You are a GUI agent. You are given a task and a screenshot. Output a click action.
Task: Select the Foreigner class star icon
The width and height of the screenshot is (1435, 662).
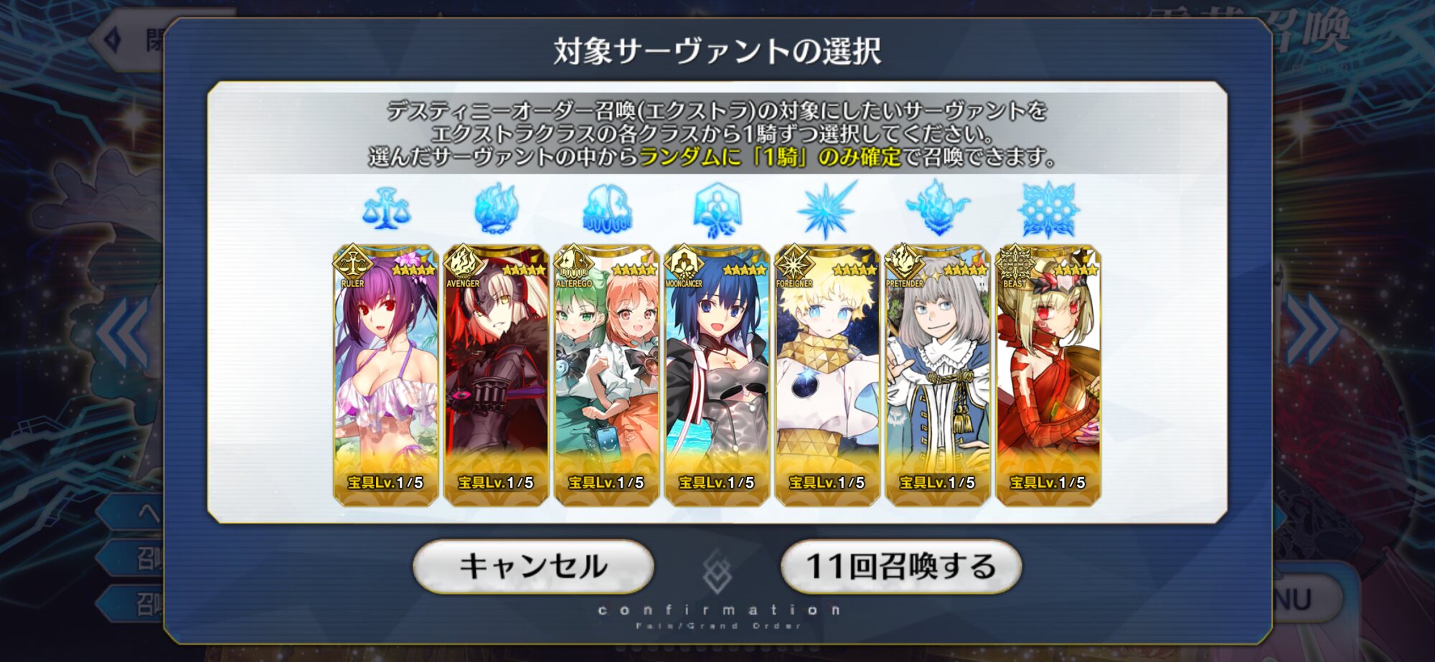pos(827,209)
